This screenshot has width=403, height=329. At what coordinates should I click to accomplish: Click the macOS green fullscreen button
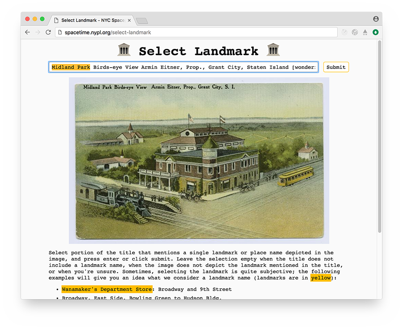(x=43, y=19)
